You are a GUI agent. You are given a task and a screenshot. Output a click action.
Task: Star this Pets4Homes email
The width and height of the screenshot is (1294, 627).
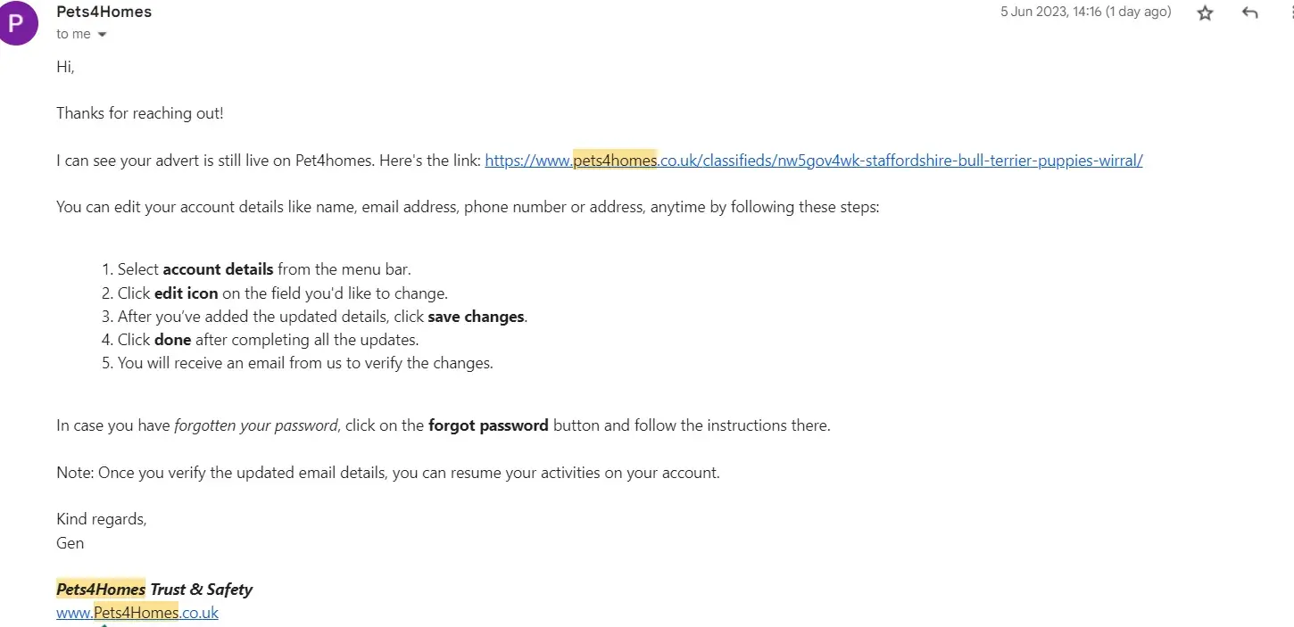point(1206,13)
